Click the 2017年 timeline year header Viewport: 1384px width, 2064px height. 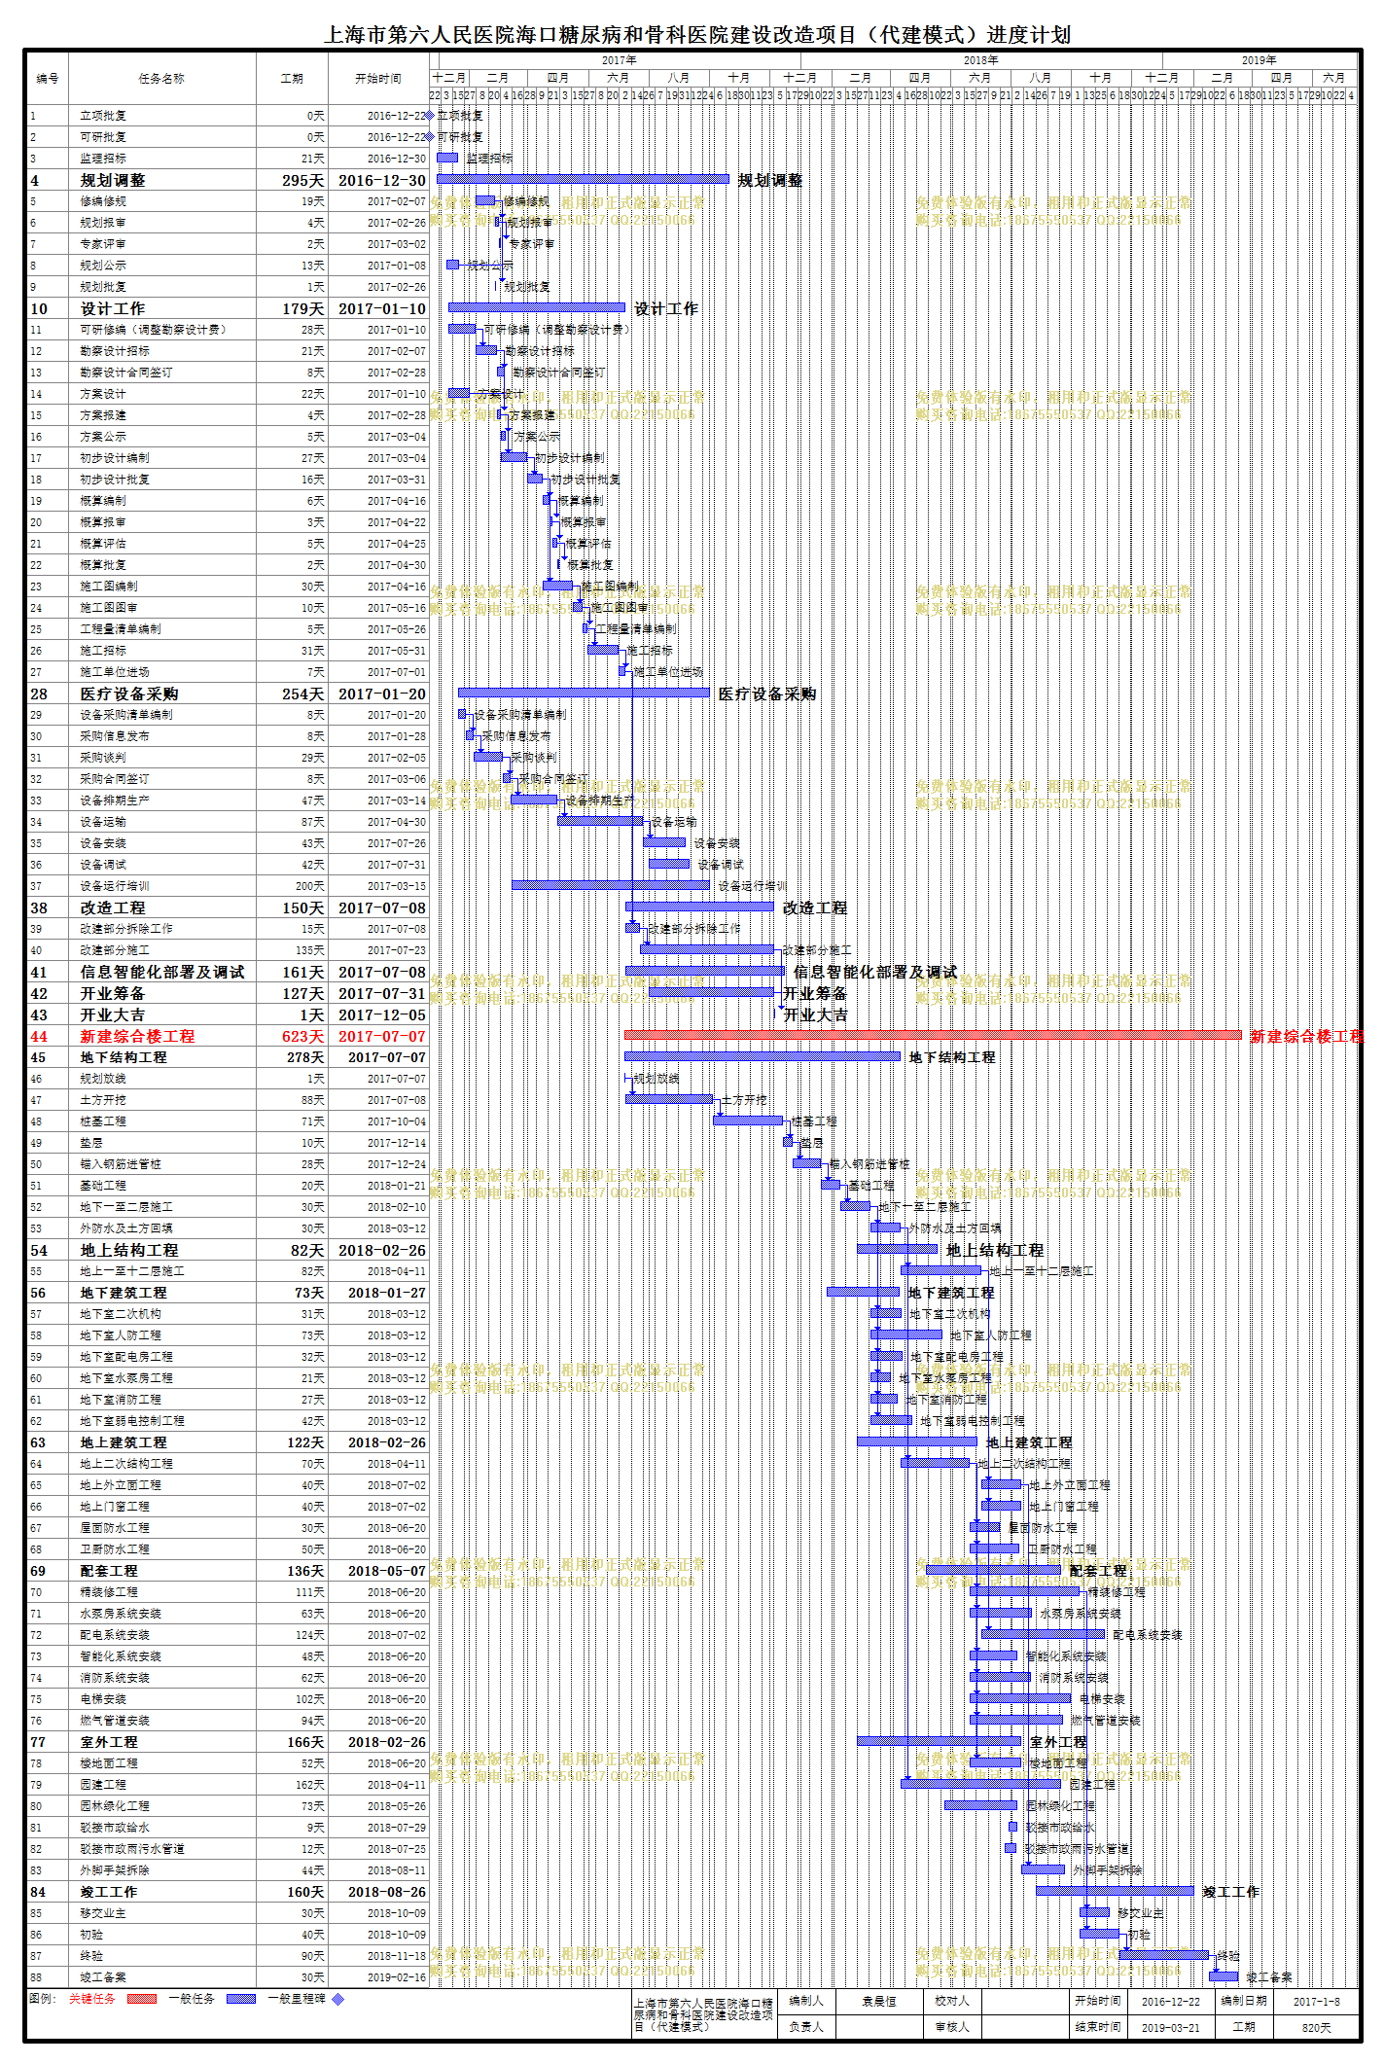[619, 60]
